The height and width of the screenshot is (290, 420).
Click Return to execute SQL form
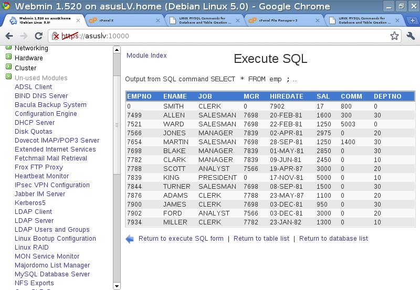coord(181,239)
